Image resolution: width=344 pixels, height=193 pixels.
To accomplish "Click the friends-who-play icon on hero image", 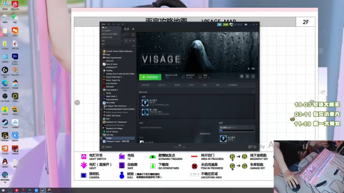I will (249, 69).
